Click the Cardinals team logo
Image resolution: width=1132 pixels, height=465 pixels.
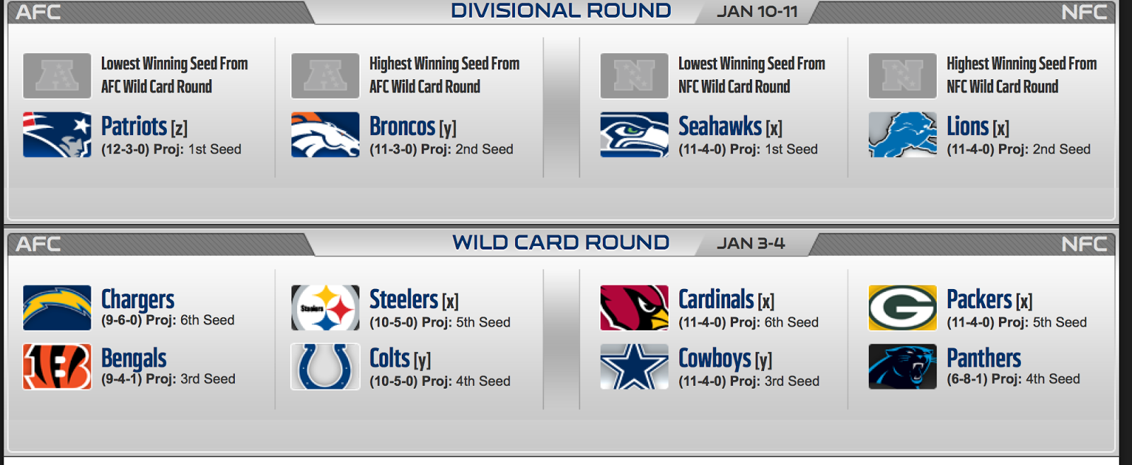634,307
